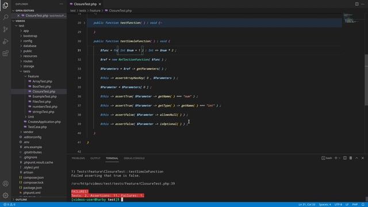
Task: Close the terminal panel
Action: tap(363, 158)
